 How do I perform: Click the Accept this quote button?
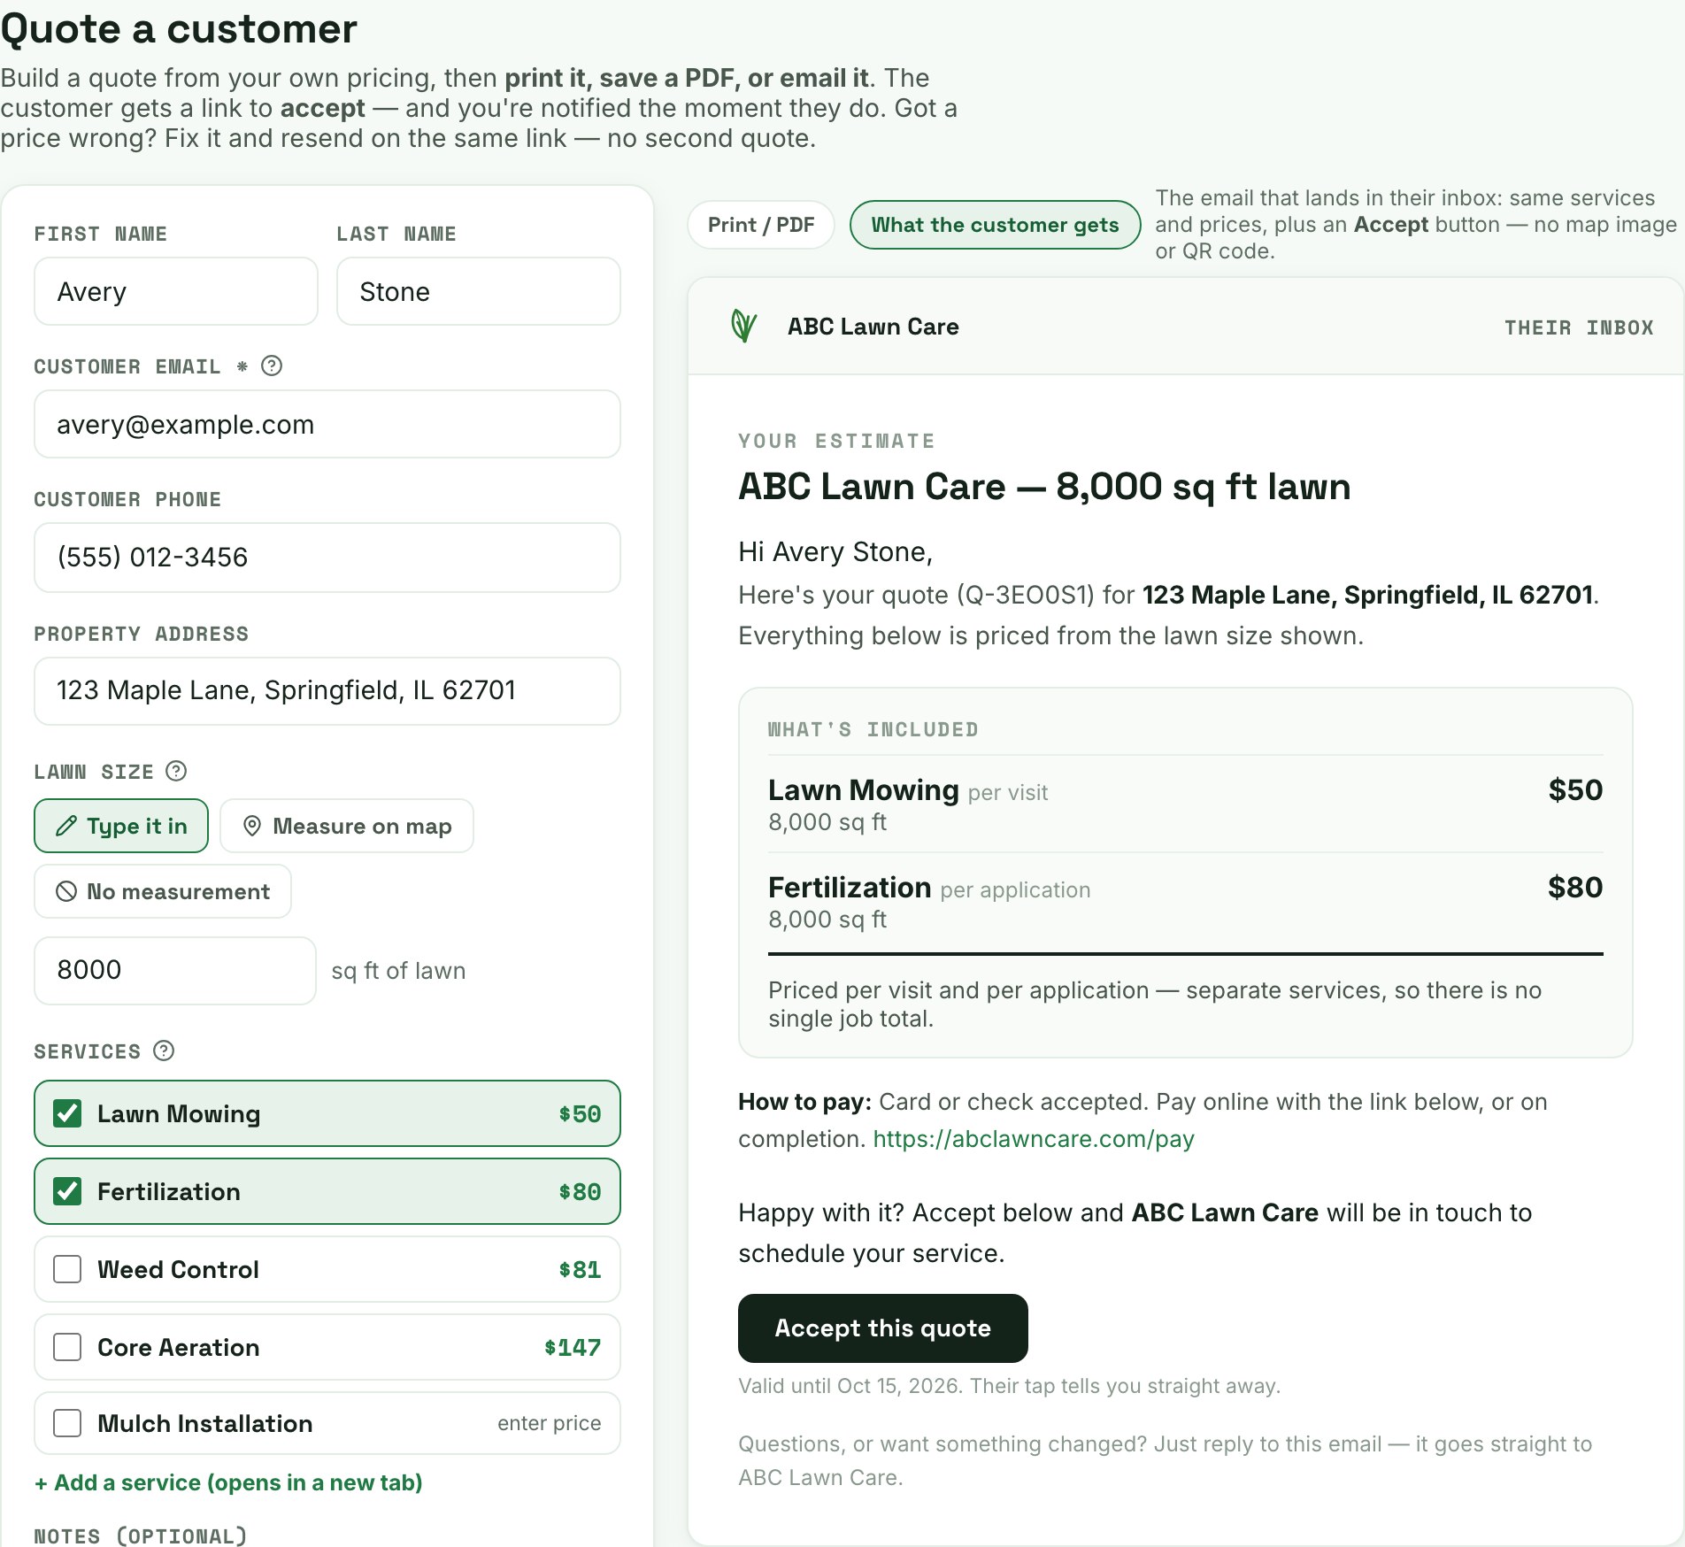pyautogui.click(x=883, y=1328)
